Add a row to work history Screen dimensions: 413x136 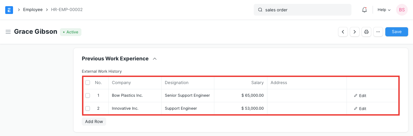(94, 122)
